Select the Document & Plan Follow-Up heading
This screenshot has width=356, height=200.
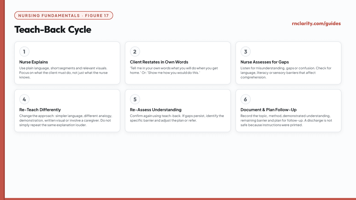click(x=269, y=110)
